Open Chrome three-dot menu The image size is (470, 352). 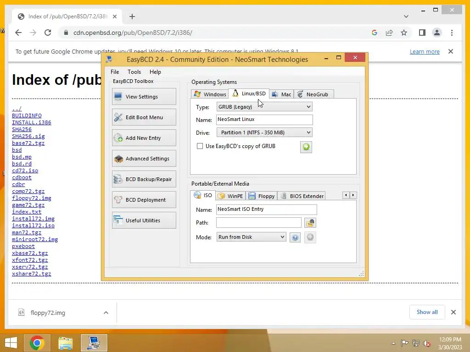coord(452,33)
